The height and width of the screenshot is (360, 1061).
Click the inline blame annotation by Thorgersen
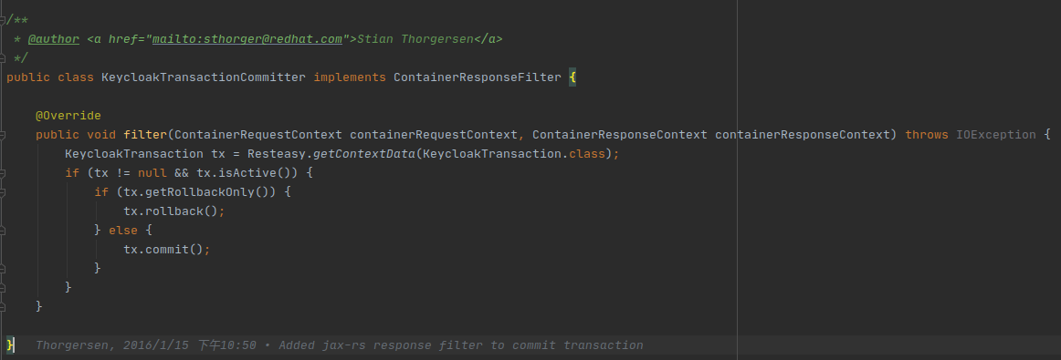click(x=339, y=345)
